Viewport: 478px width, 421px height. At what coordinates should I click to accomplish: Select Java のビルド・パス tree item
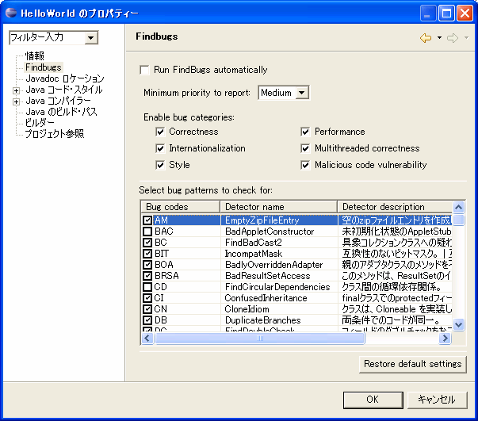(61, 112)
